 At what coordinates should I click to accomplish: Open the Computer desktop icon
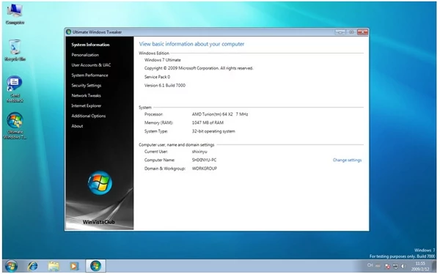(x=15, y=14)
